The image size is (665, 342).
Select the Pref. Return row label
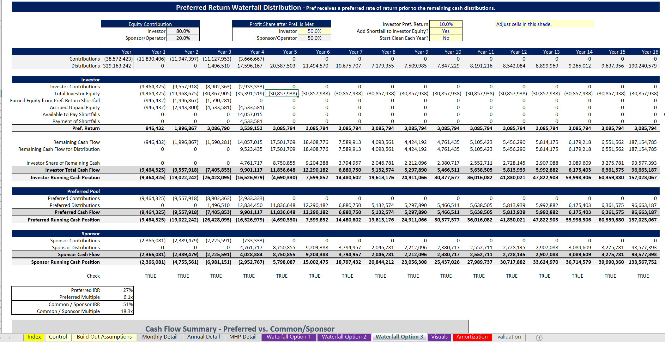tap(86, 128)
